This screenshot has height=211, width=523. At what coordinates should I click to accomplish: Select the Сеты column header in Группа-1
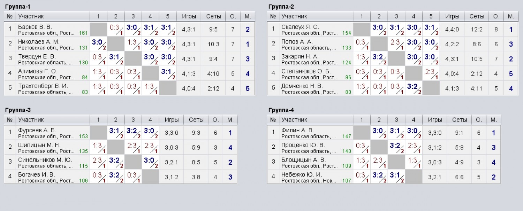(213, 16)
